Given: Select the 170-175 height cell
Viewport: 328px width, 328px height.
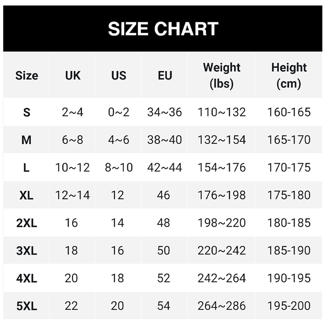Looking at the screenshot, I should pyautogui.click(x=289, y=167).
